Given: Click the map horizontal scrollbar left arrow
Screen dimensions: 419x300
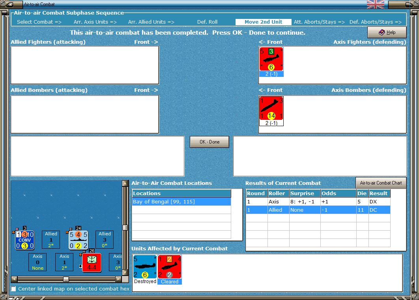Looking at the screenshot, I should pos(14,279).
